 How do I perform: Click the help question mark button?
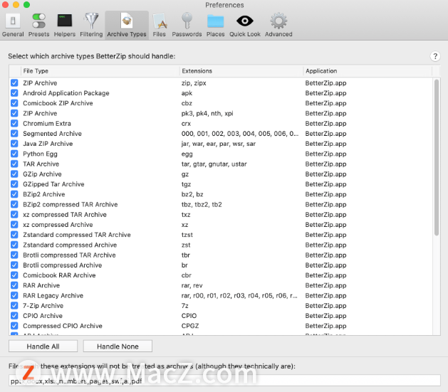click(435, 56)
